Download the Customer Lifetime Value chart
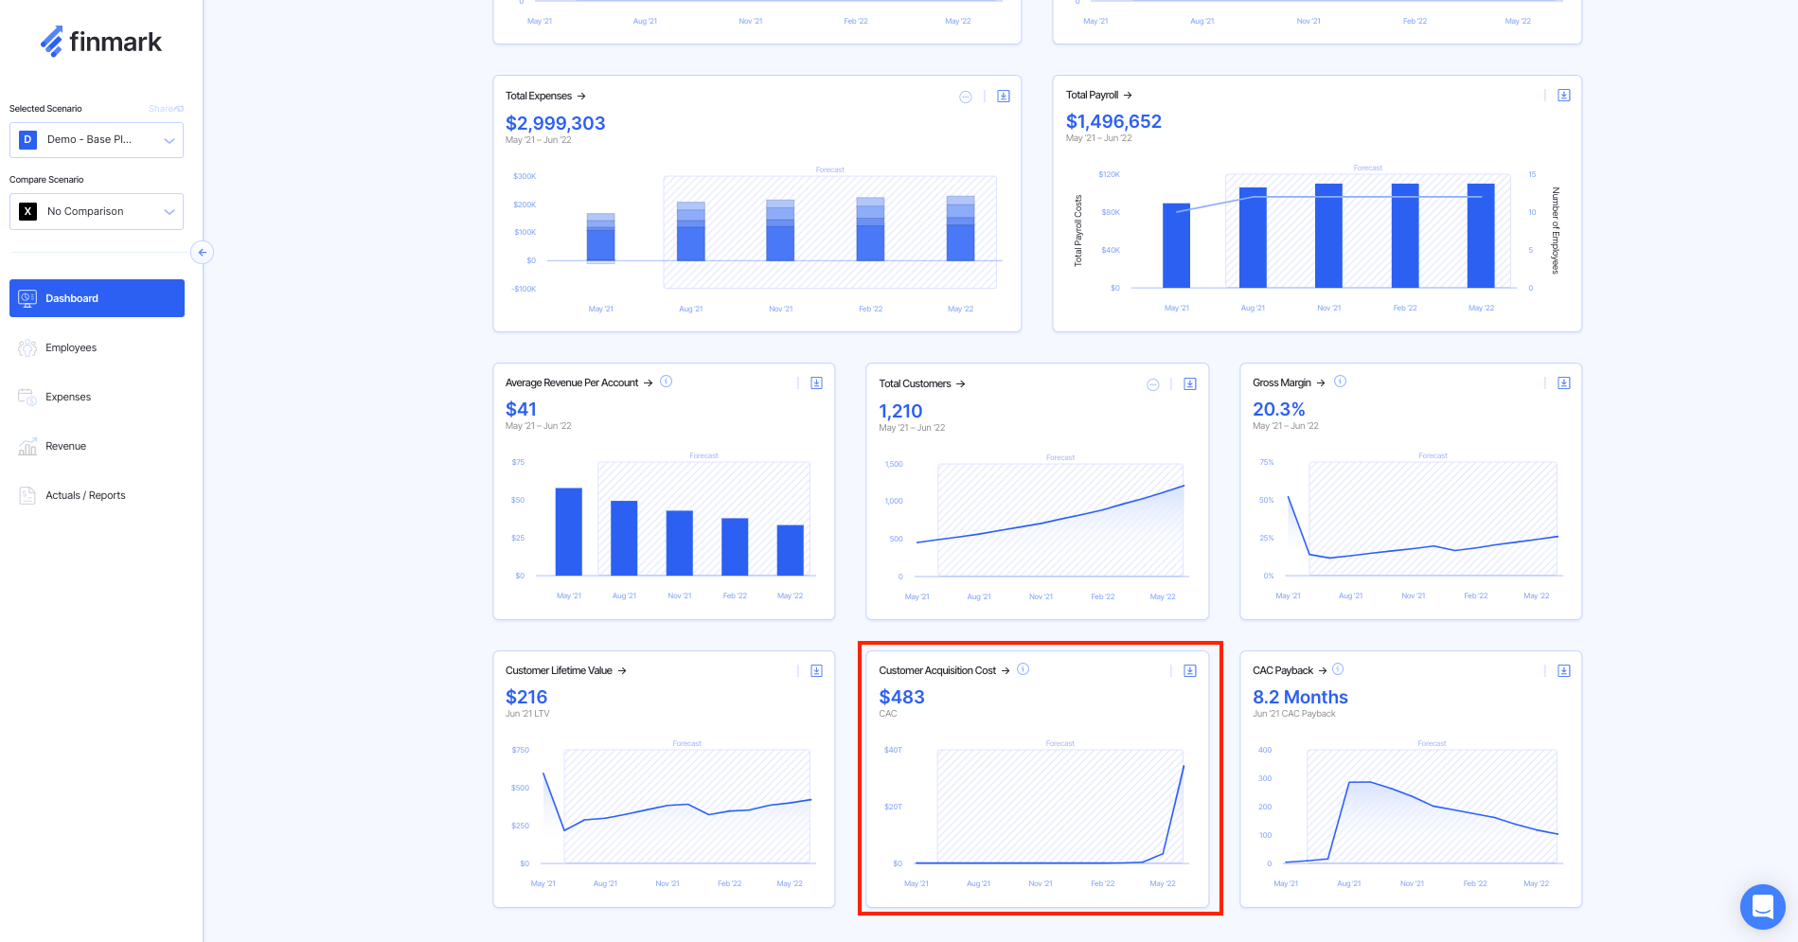 [x=816, y=671]
